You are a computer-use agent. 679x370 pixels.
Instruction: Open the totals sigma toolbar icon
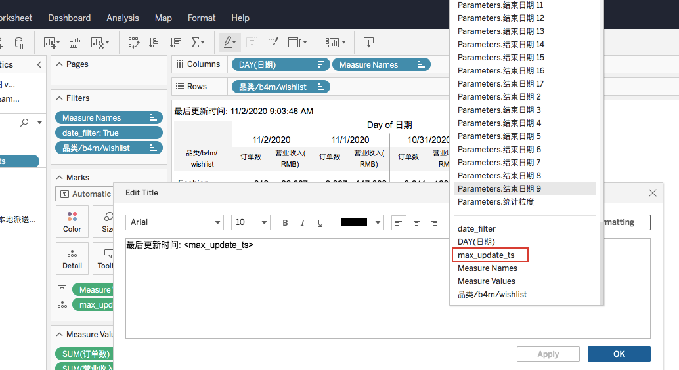198,43
